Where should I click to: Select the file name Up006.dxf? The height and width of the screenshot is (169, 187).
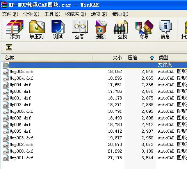pyautogui.click(x=20, y=125)
